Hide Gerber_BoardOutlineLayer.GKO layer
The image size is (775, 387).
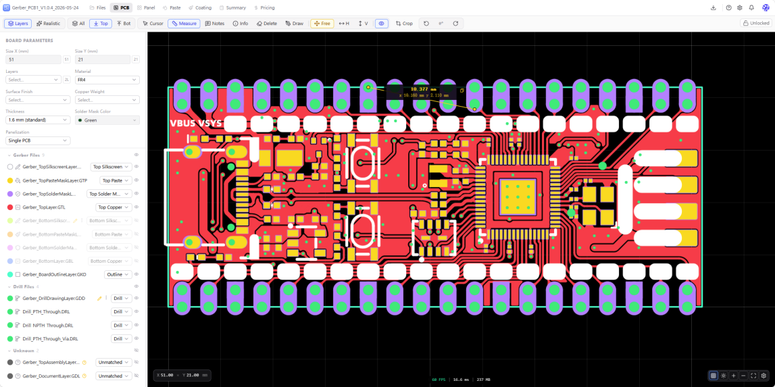pyautogui.click(x=136, y=274)
